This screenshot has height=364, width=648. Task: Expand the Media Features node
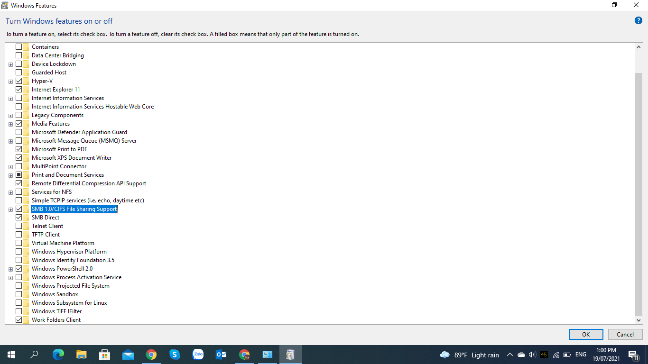(x=10, y=124)
